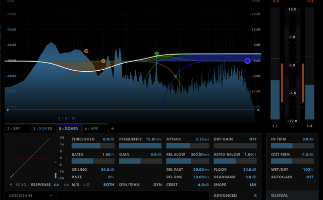Click the sidechain listen speaker icon
Image resolution: width=323 pixels, height=200 pixels.
click(11, 184)
